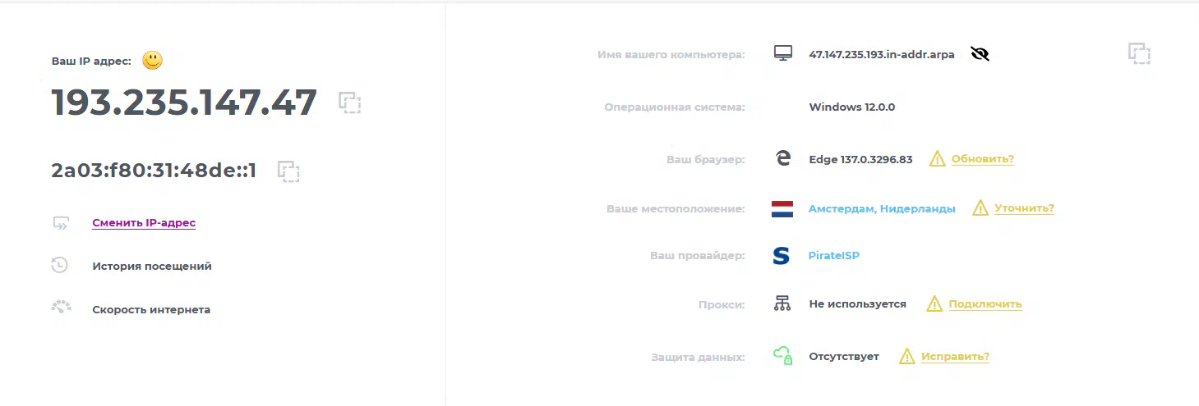Viewport: 1199px width, 406px height.
Task: Click the PirateISP provider logo
Action: click(782, 256)
